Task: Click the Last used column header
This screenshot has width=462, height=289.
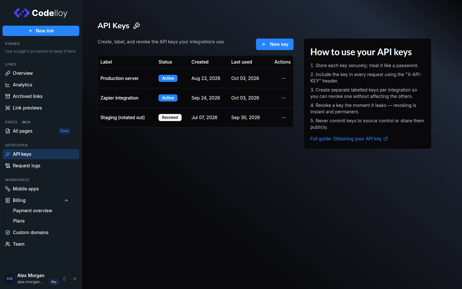Action: (242, 62)
